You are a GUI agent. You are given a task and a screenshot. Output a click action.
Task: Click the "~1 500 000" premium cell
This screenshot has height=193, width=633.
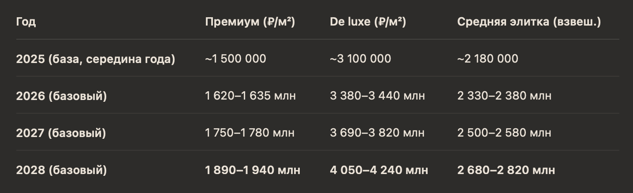(x=235, y=59)
